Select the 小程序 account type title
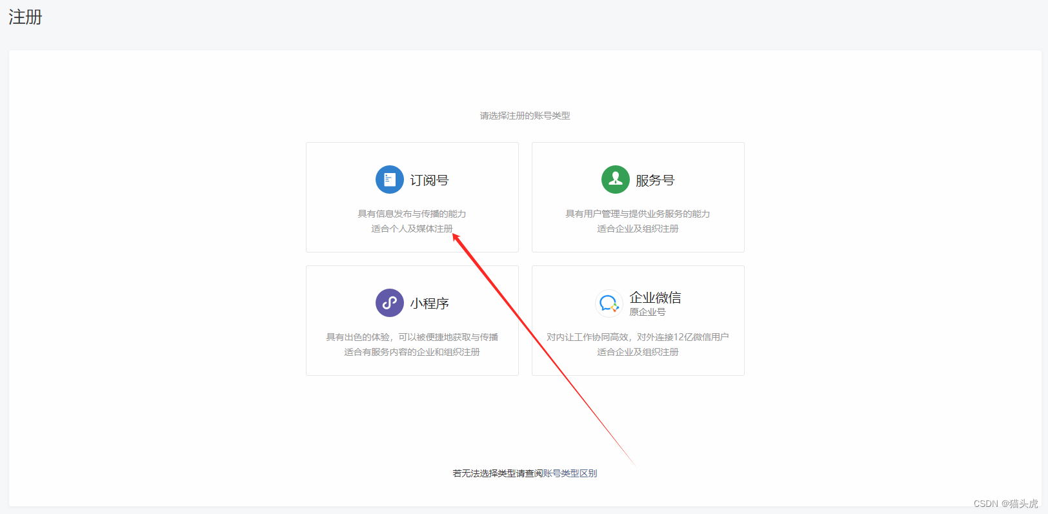 (430, 303)
